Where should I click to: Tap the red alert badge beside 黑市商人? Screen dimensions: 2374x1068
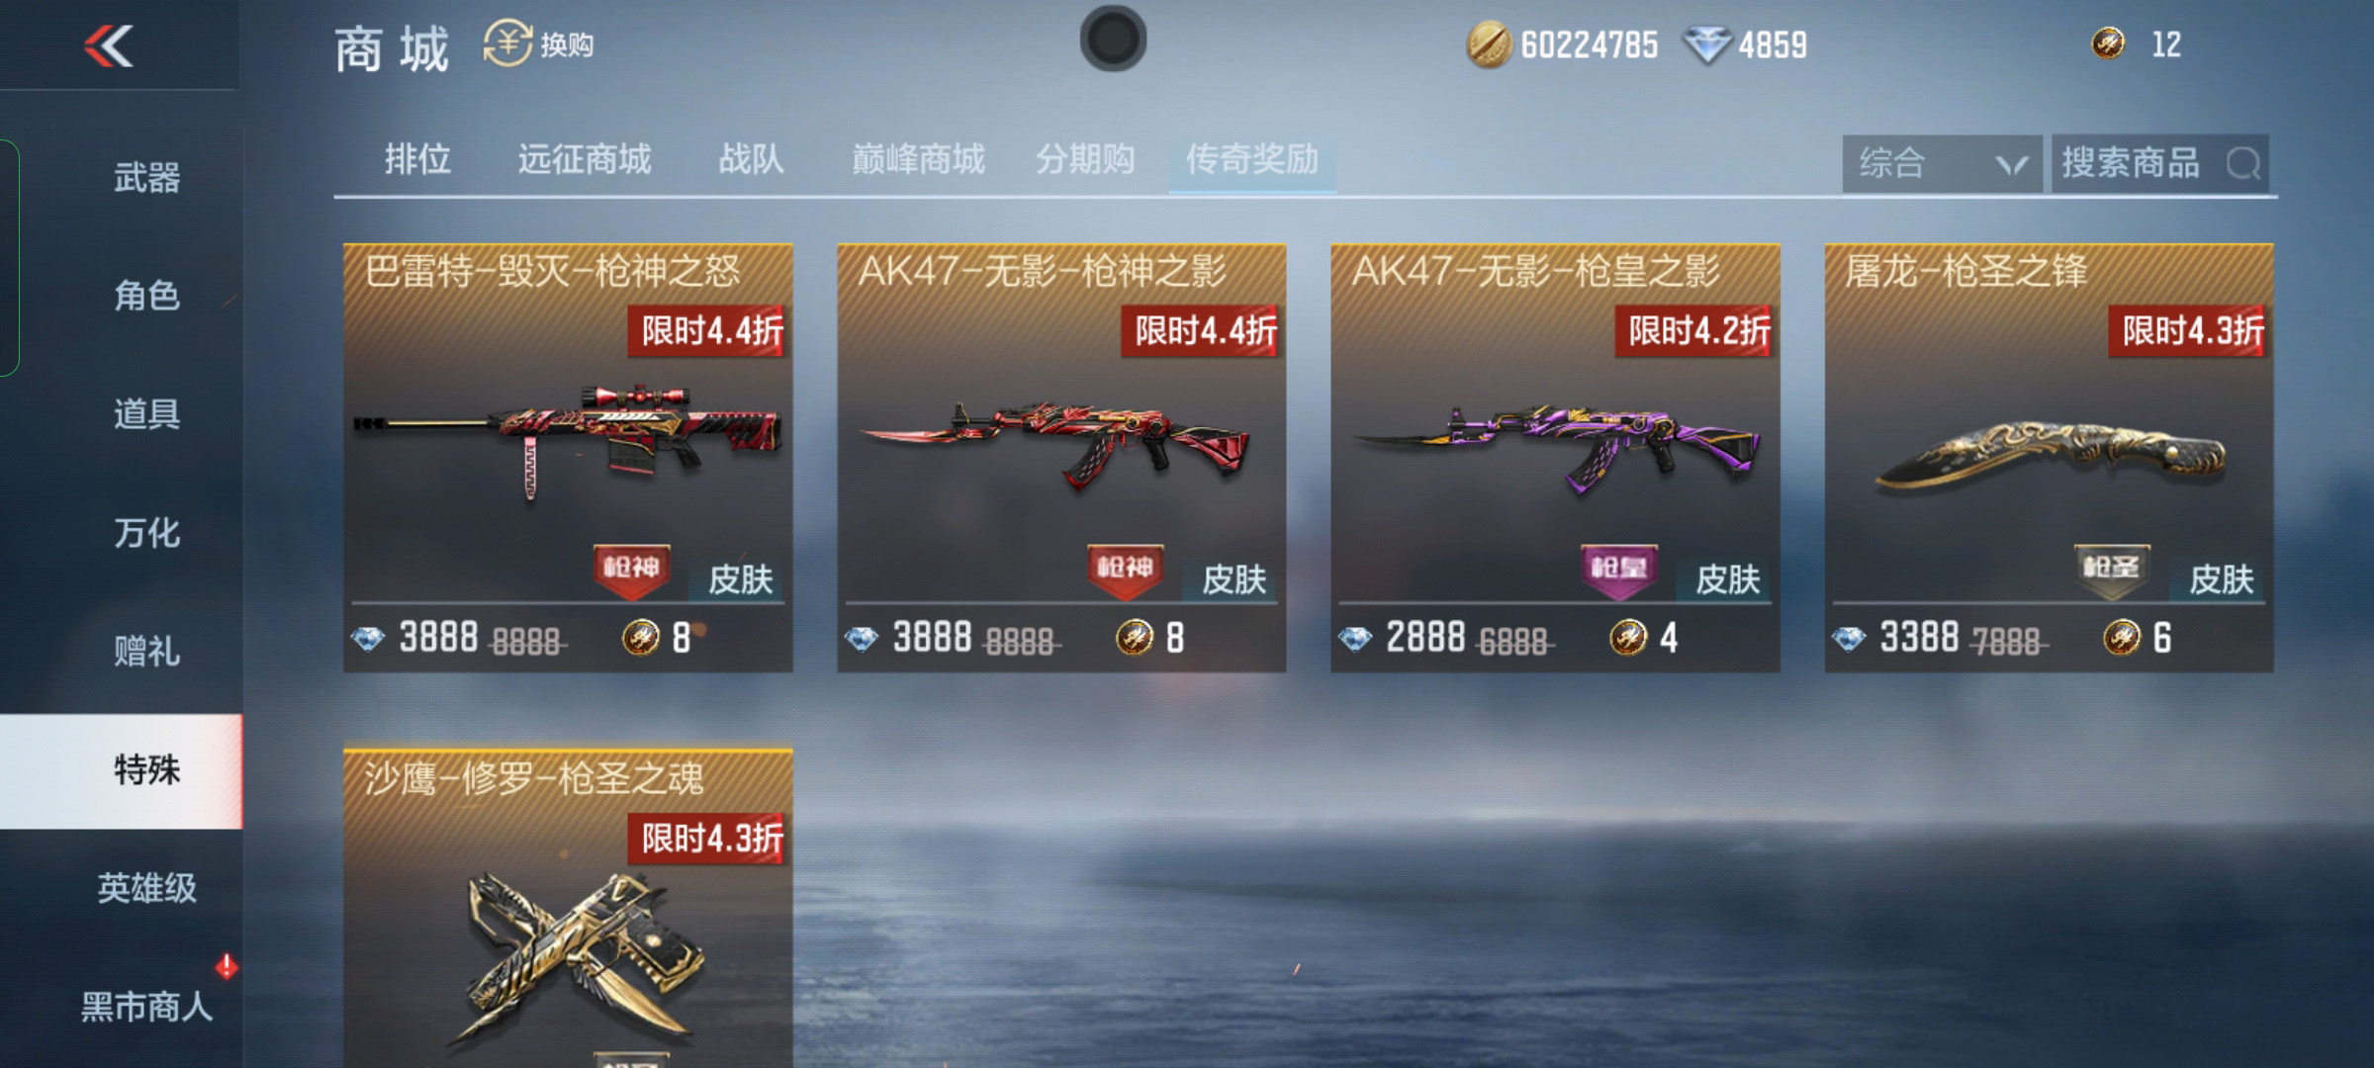227,966
